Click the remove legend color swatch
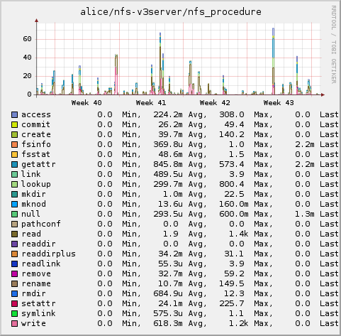The height and width of the screenshot is (336, 341). point(14,274)
